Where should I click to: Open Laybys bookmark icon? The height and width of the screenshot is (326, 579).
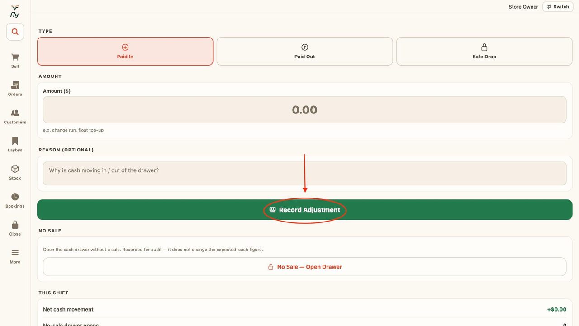[x=15, y=141]
